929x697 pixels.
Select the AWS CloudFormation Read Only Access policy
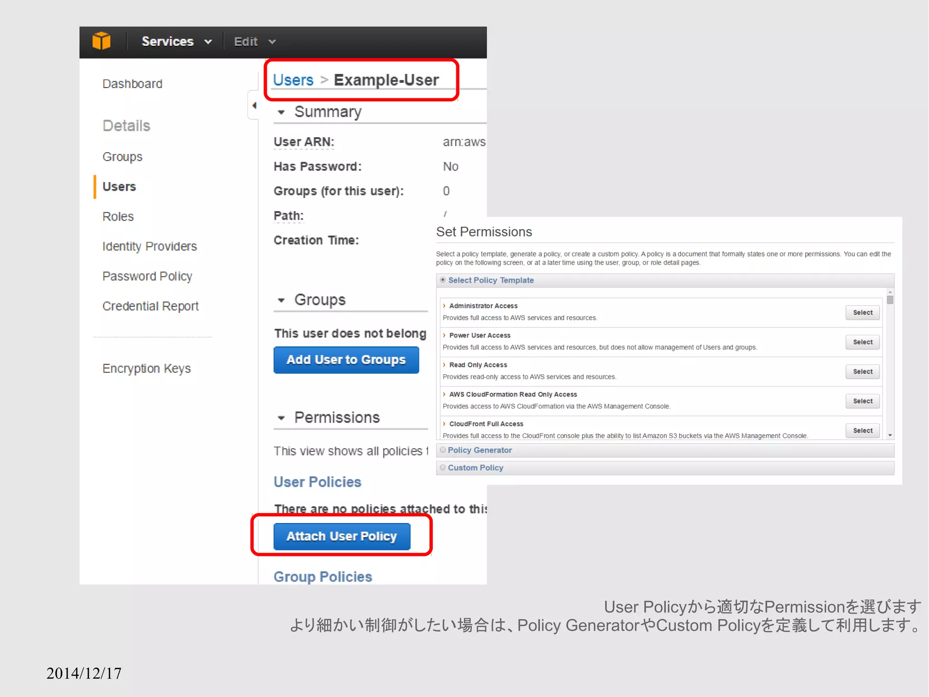tap(862, 401)
